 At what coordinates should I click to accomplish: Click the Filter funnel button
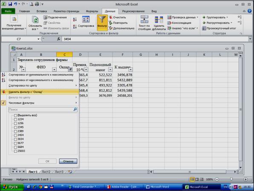point(102,23)
